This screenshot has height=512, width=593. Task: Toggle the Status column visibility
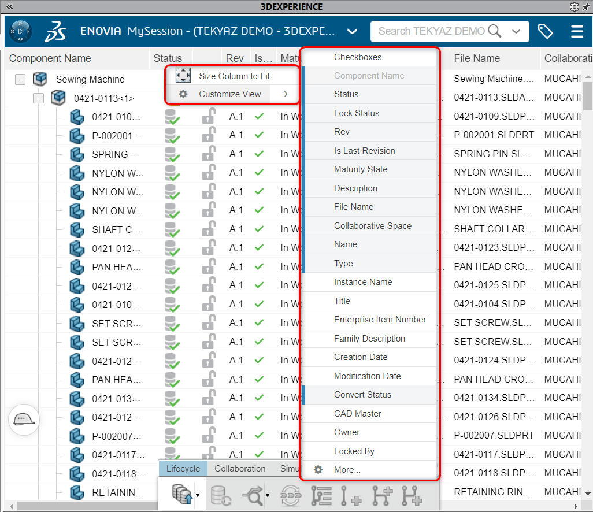370,94
